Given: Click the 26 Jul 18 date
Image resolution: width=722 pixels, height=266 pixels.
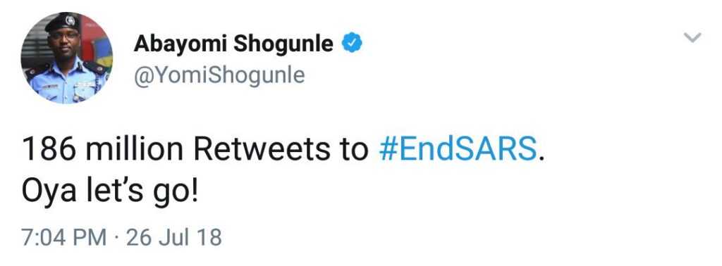Looking at the screenshot, I should (173, 238).
